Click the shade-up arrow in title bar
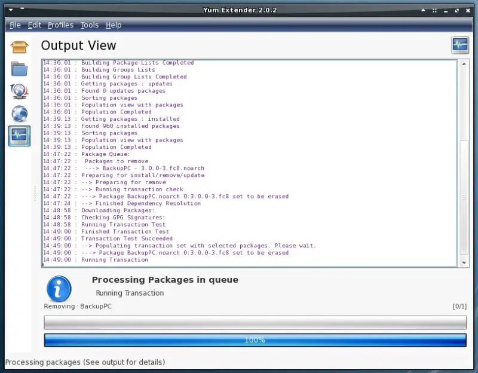The image size is (478, 373). 423,10
